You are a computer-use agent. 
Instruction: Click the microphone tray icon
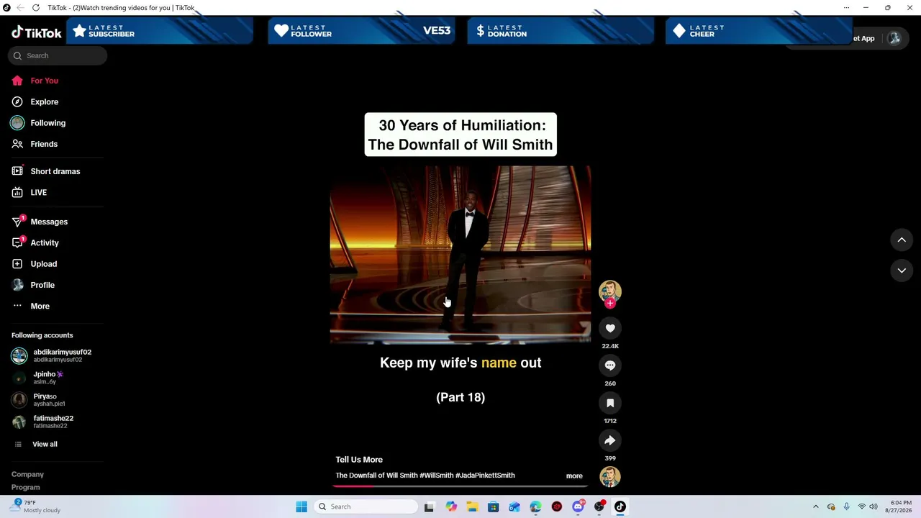tap(846, 506)
